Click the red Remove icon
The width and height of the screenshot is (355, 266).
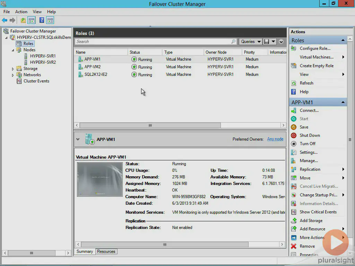[294, 246]
